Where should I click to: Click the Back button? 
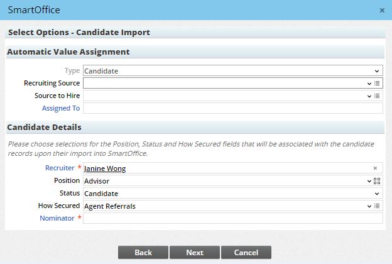(x=143, y=252)
